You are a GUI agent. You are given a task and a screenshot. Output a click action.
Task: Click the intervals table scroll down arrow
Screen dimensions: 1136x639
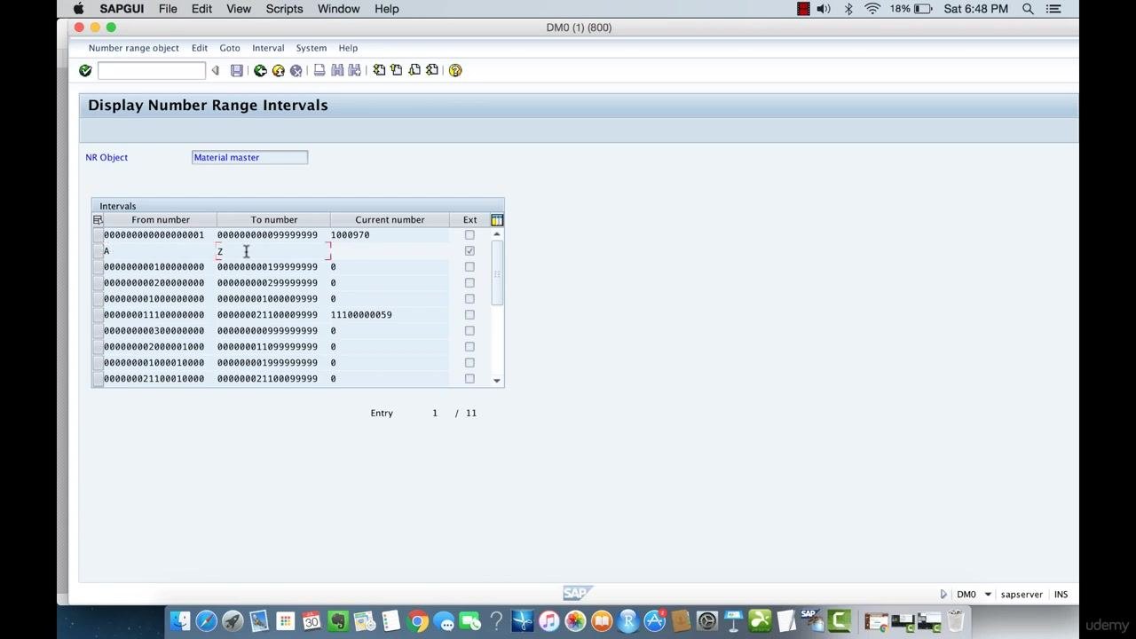(497, 381)
